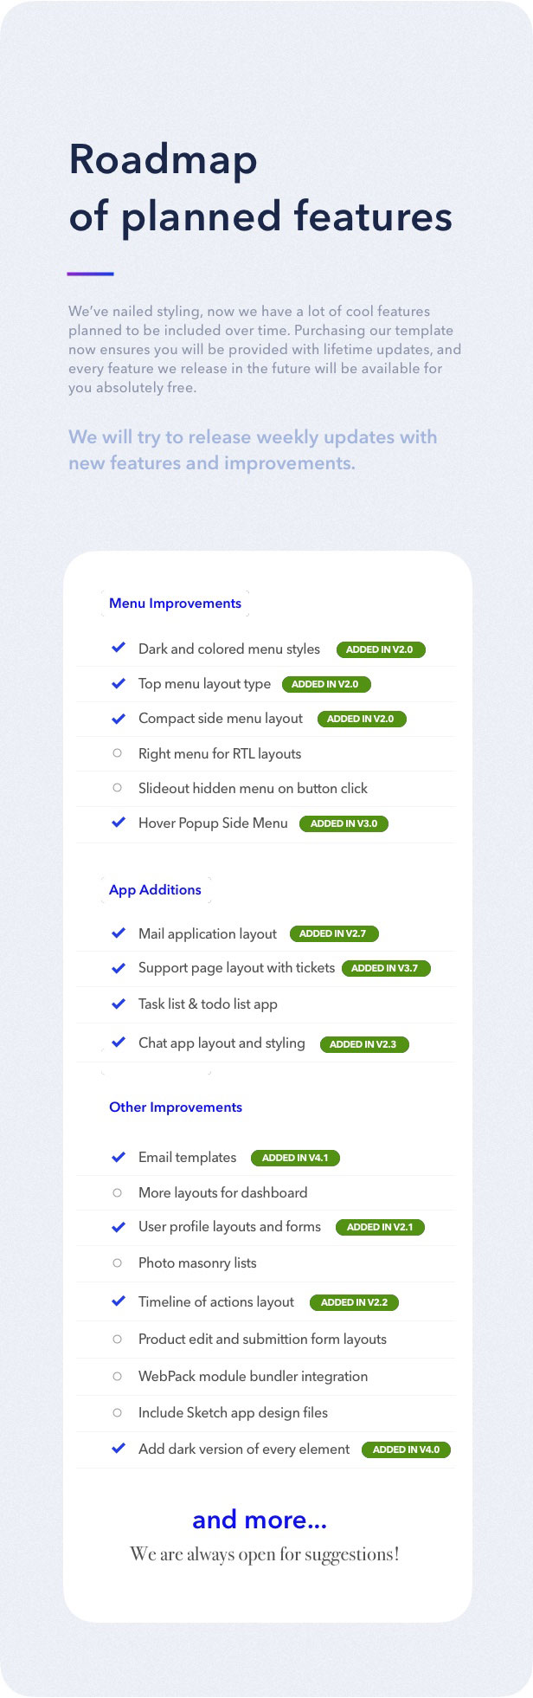Click ADDED IN V3.0 badge on Hover Popup
The width and height of the screenshot is (533, 1698).
tap(344, 823)
